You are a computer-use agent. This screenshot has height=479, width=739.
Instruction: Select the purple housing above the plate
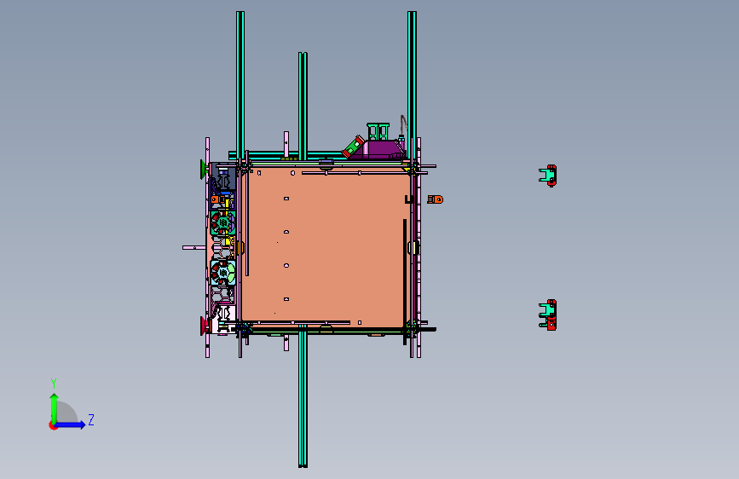click(379, 150)
